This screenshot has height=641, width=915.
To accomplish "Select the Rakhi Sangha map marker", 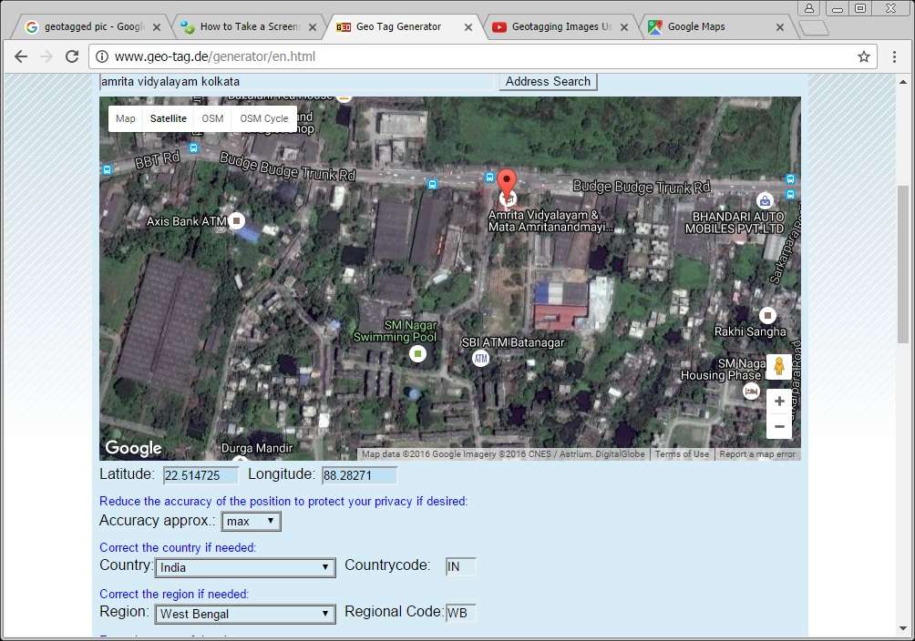I will pos(767,316).
